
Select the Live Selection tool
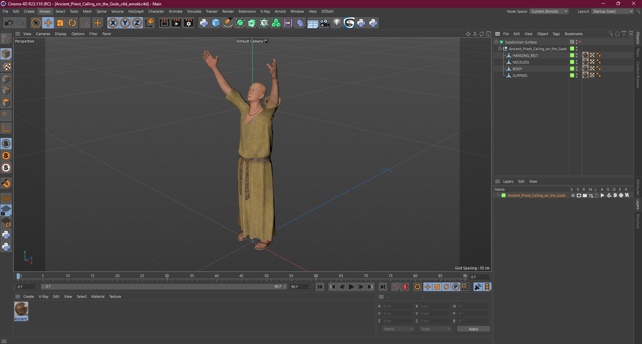[36, 23]
